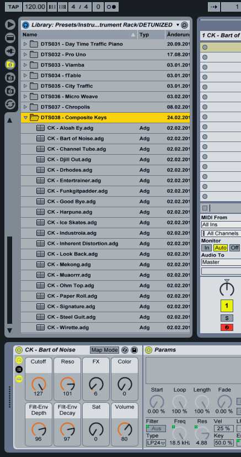Open the Hot-Swap browser circular arrows icon
The height and width of the screenshot is (457, 241).
pyautogui.click(x=10, y=104)
